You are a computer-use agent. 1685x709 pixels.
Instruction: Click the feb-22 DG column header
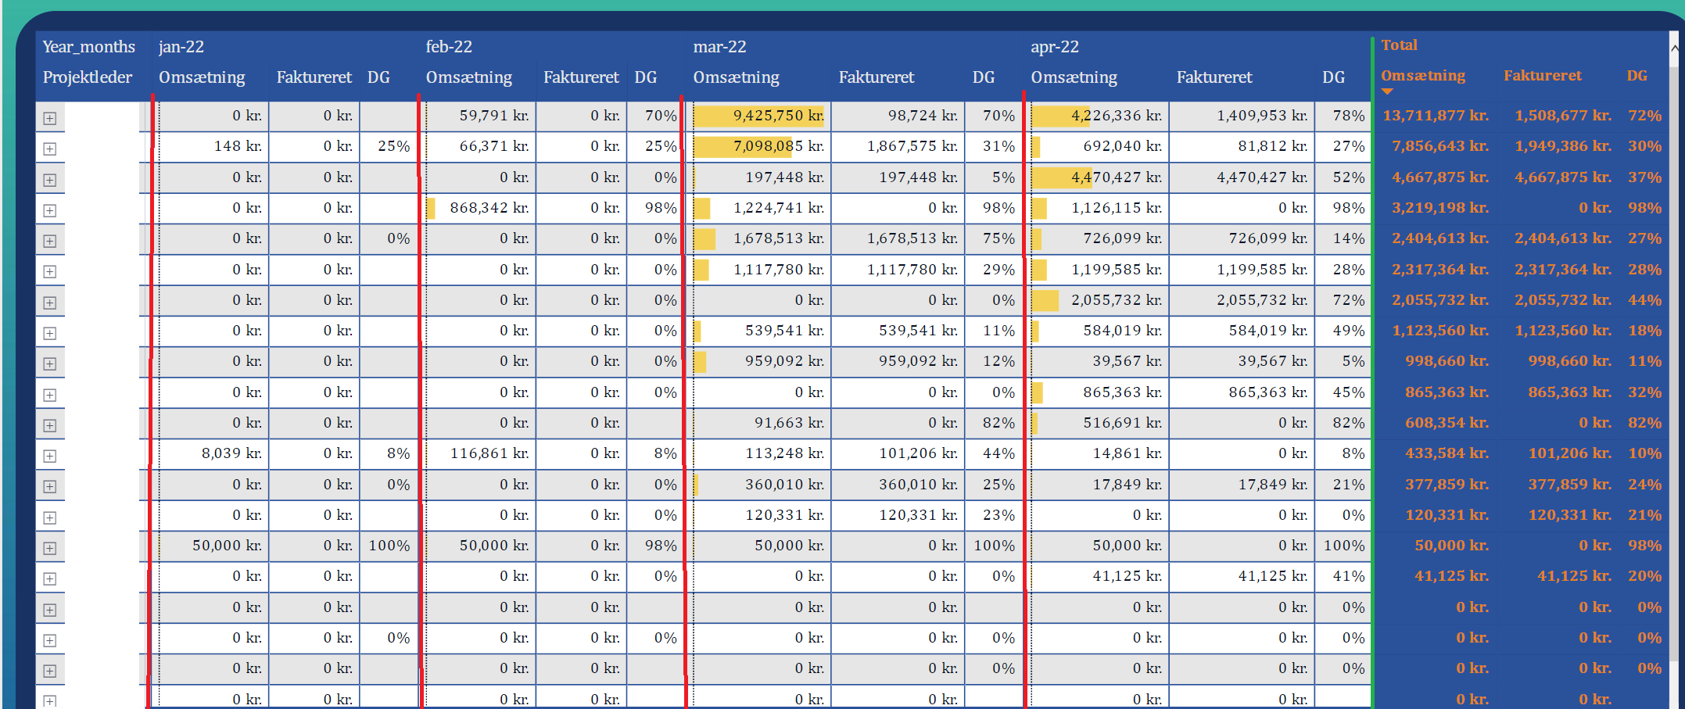(645, 77)
